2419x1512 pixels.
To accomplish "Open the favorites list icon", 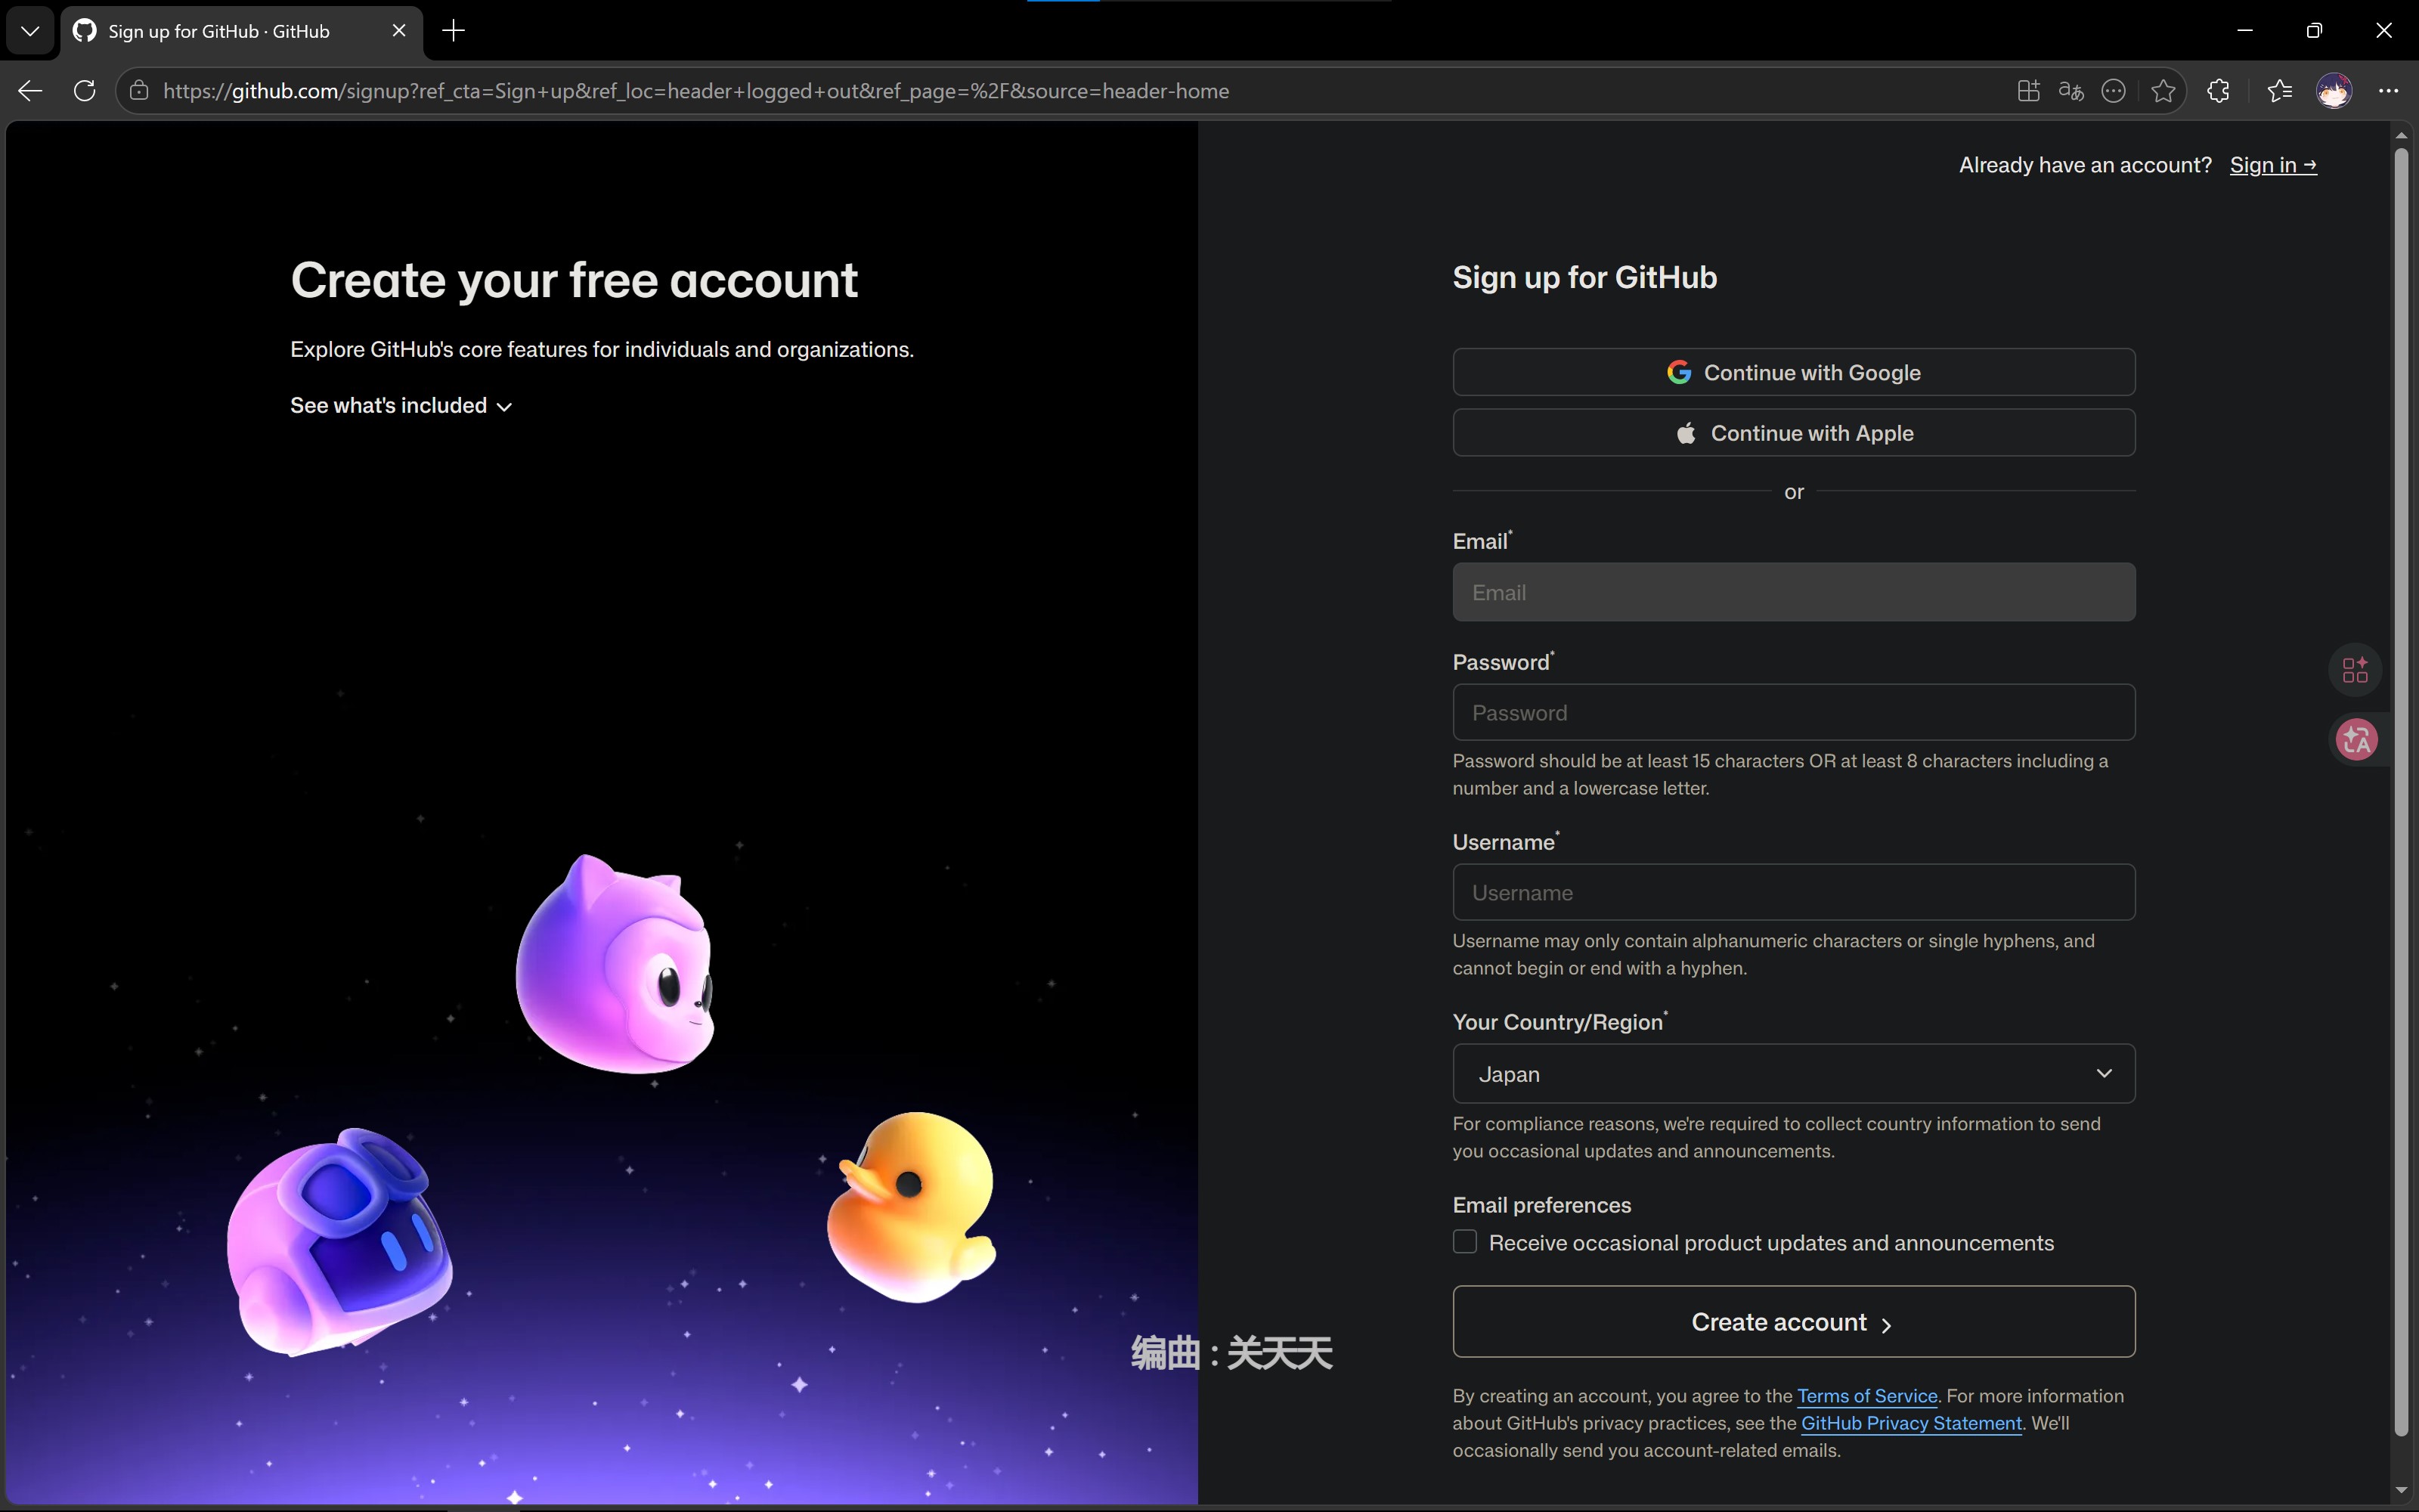I will (2280, 91).
